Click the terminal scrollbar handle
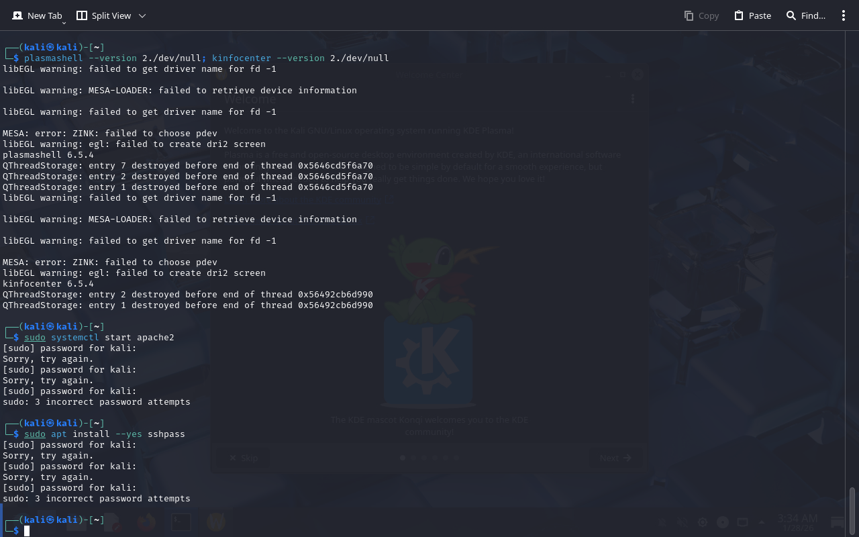859x537 pixels. (x=852, y=510)
